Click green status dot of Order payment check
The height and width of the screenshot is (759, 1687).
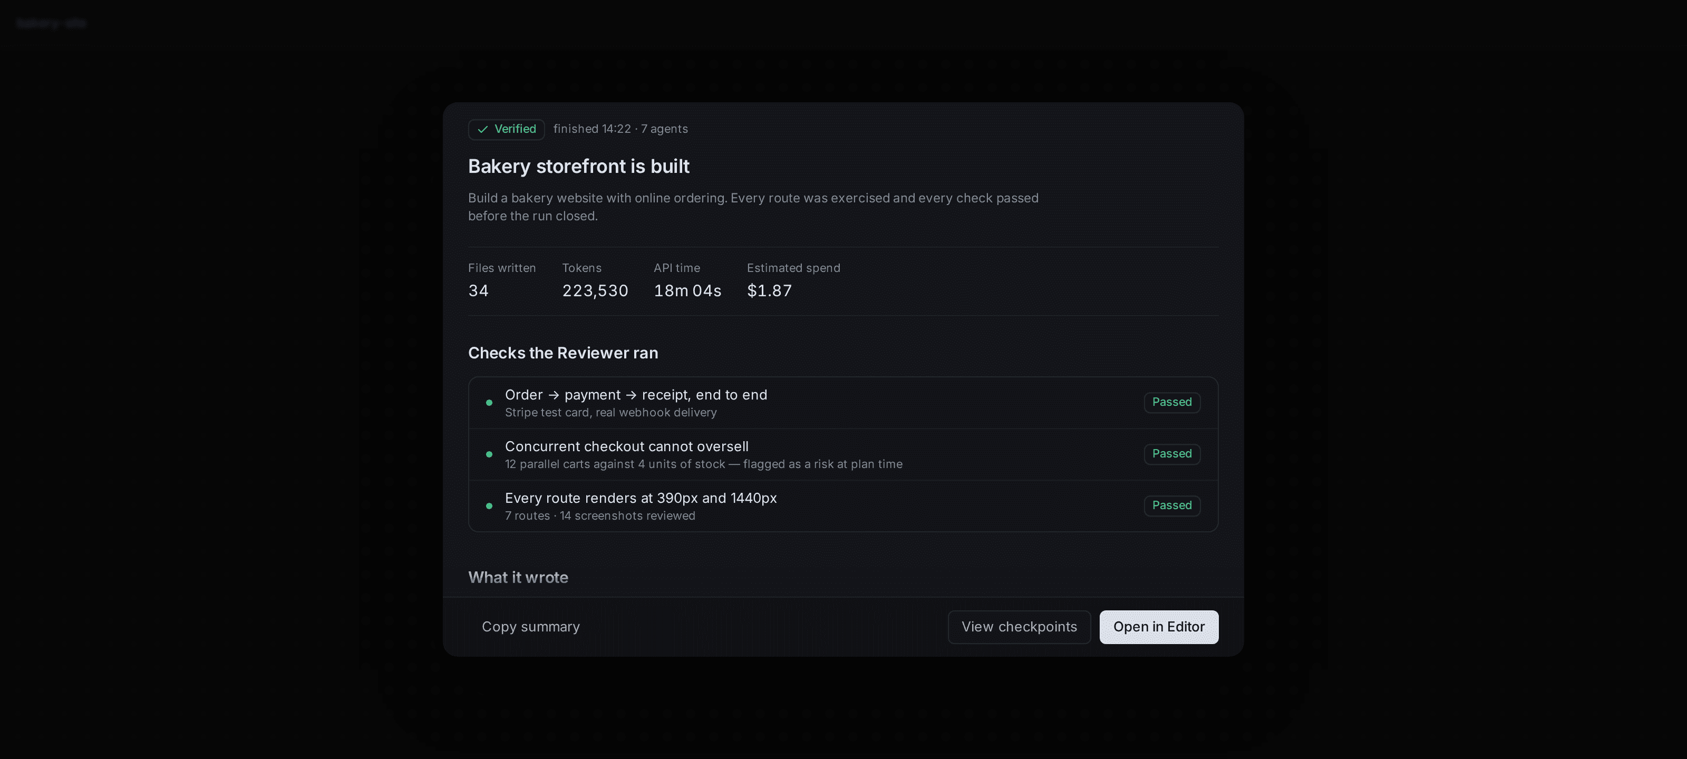489,403
